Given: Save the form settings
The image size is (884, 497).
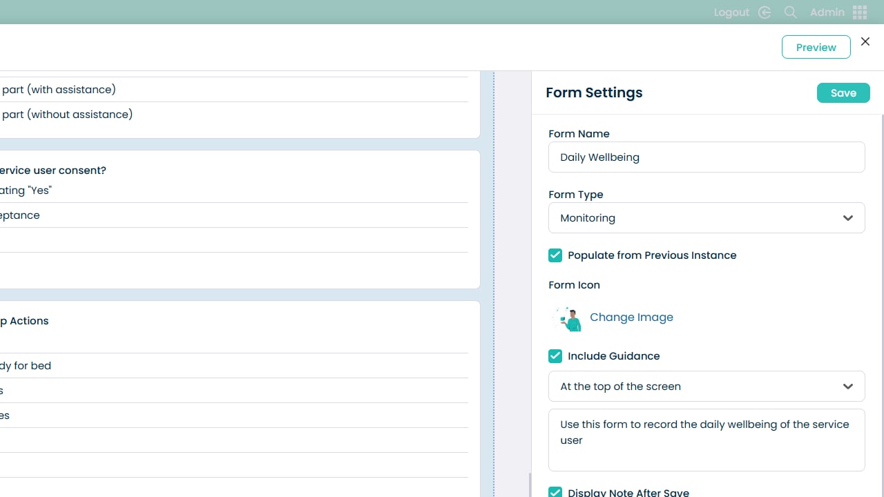Looking at the screenshot, I should coord(843,93).
